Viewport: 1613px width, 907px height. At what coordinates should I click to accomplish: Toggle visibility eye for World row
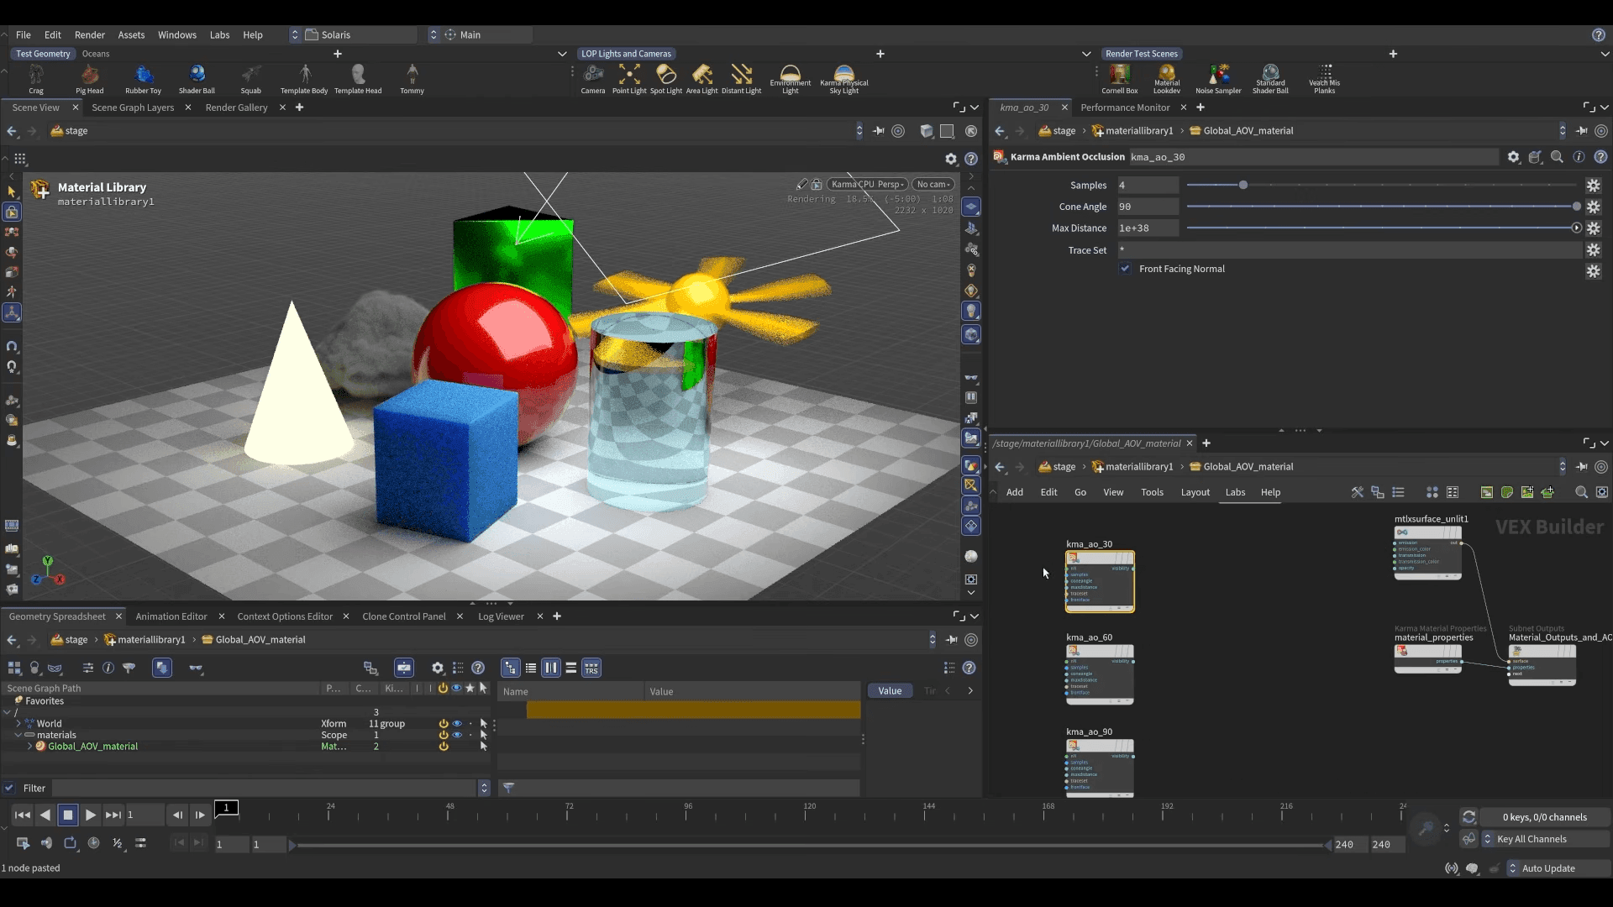(x=457, y=724)
